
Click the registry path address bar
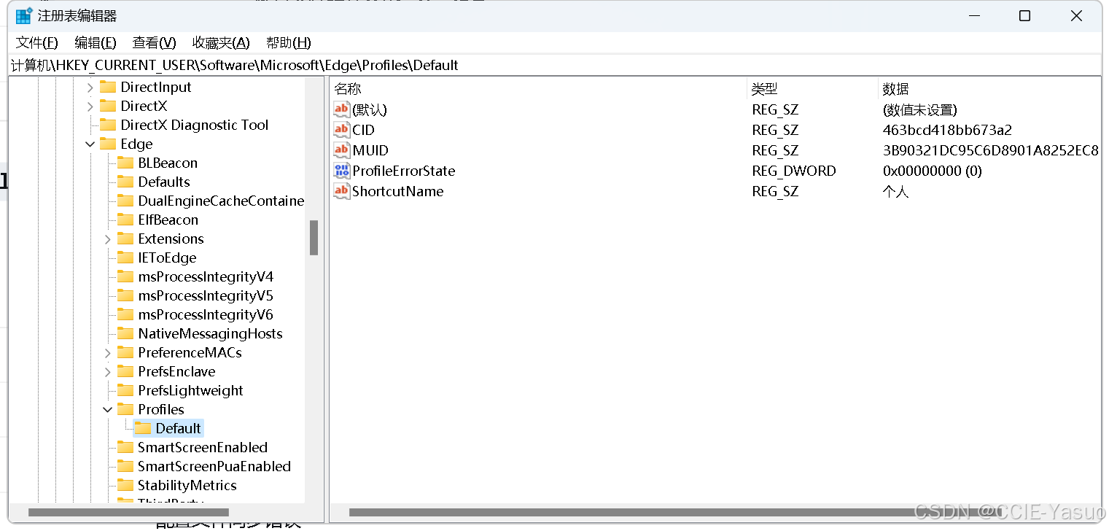pos(554,65)
